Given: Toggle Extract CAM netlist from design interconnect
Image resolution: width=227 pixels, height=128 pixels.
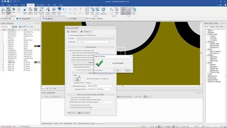Looking at the screenshot, I should point(68,50).
